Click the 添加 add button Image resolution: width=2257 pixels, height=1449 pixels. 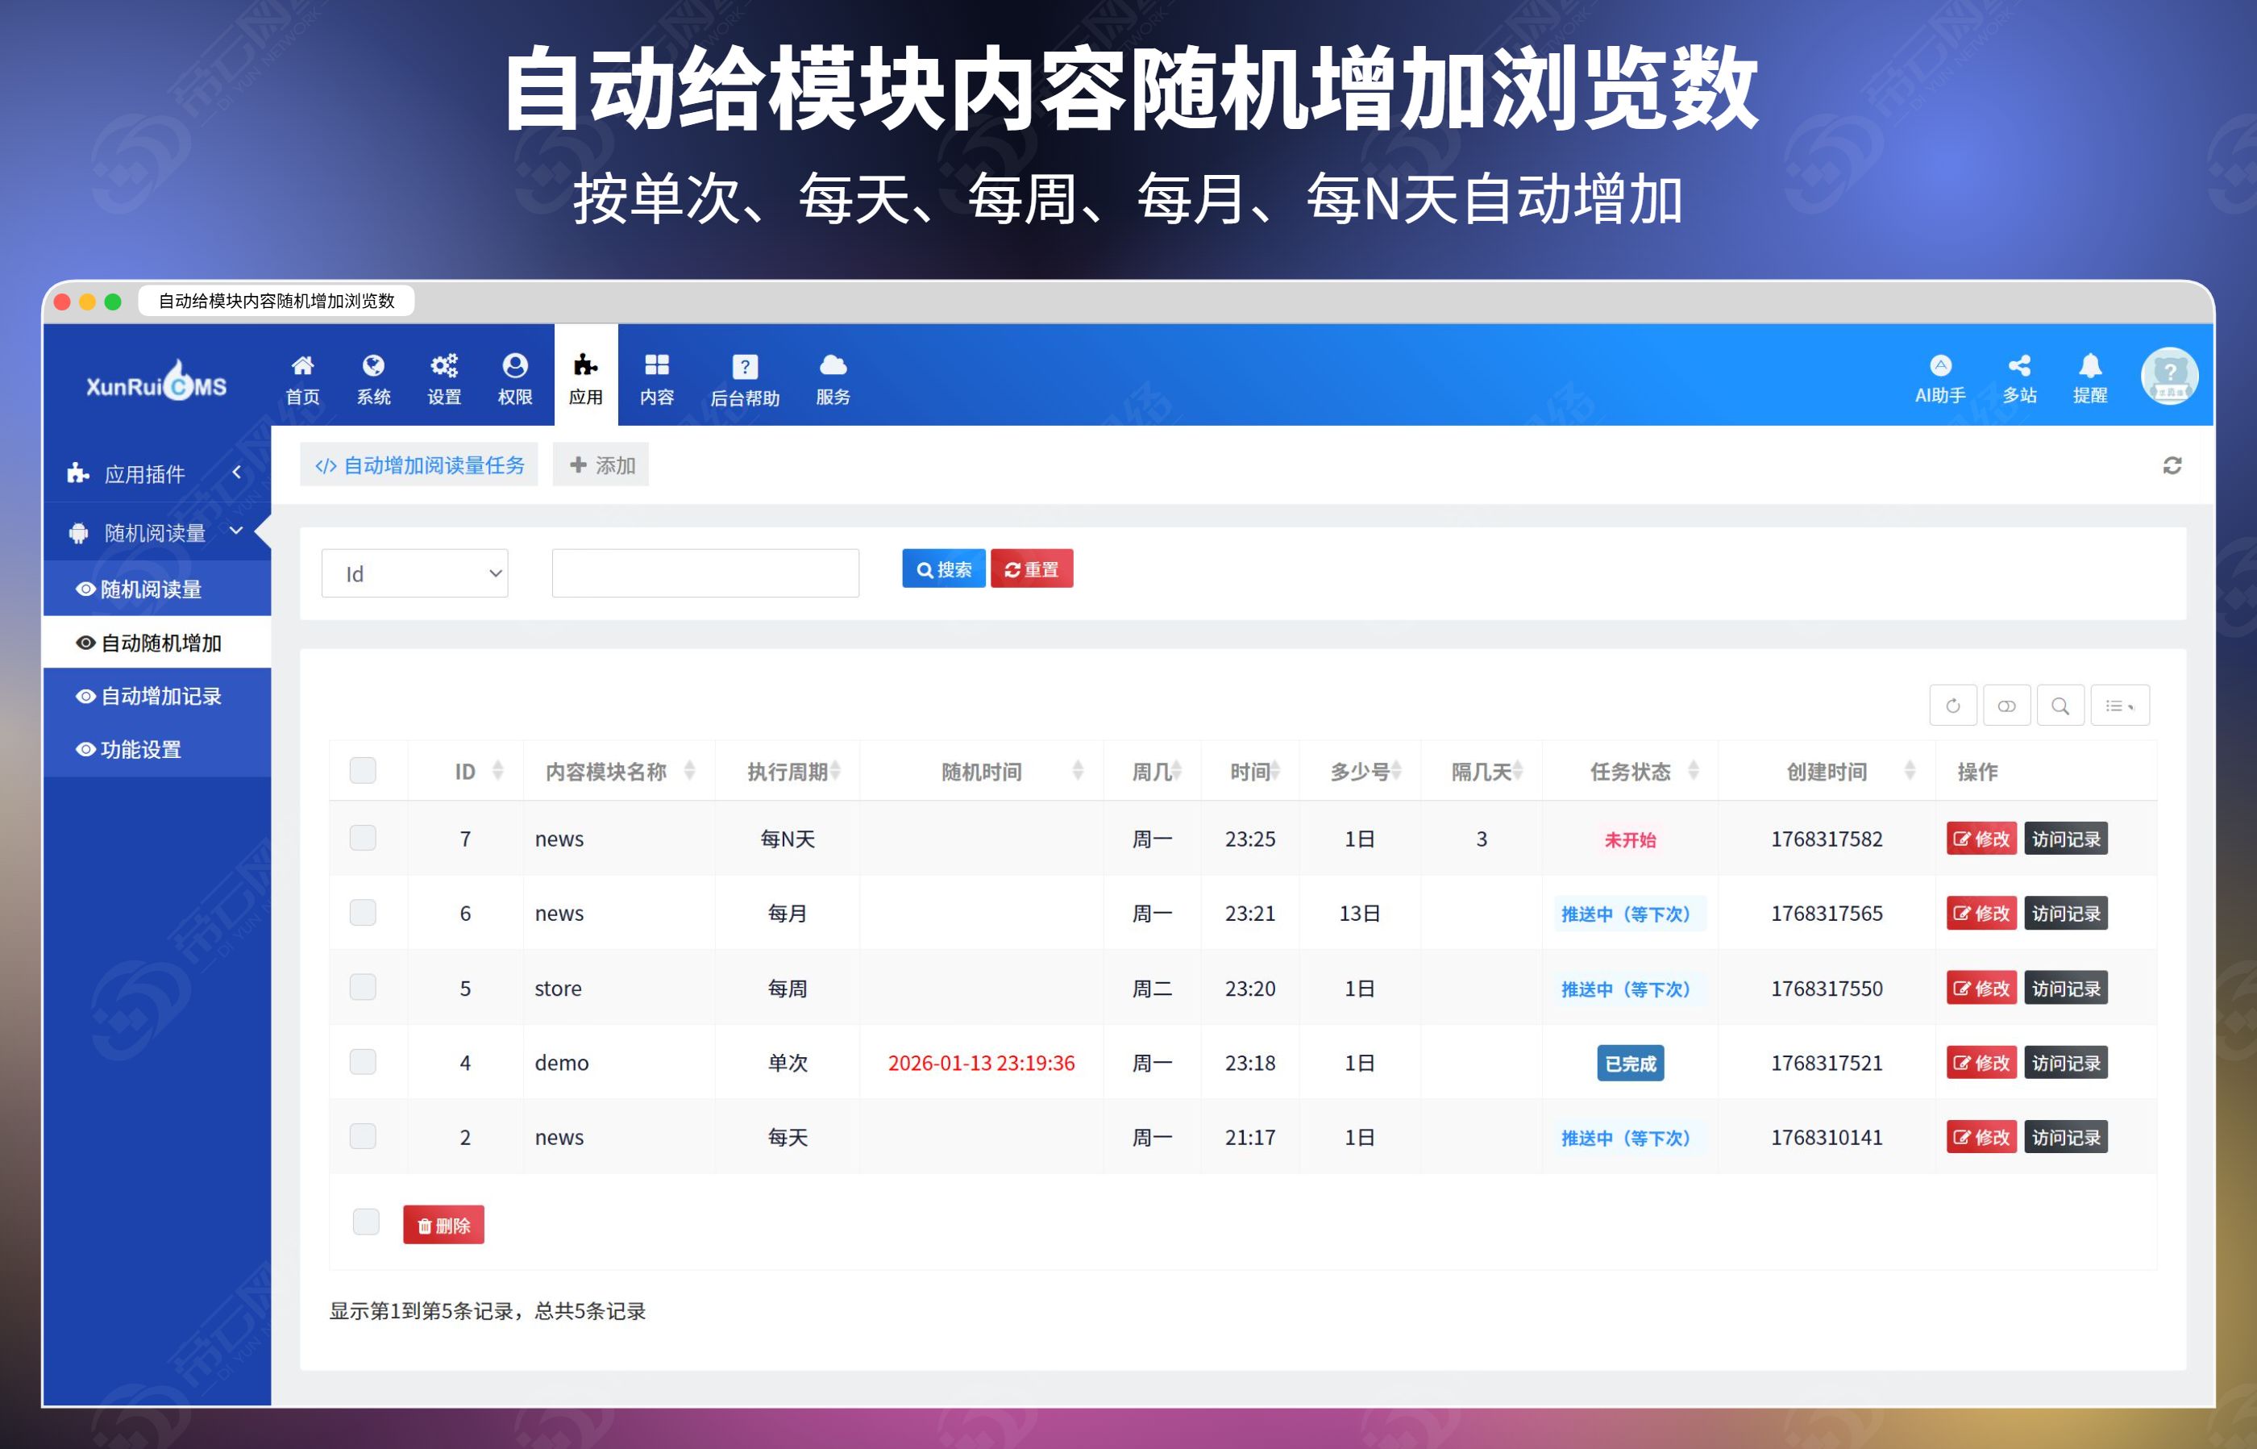[x=600, y=464]
